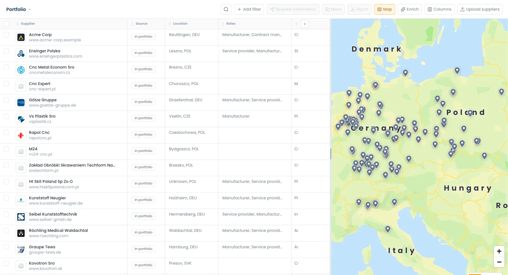Click In portfolio tag for Hamburg row
Screen dimensions: 508x275
[x=144, y=249]
